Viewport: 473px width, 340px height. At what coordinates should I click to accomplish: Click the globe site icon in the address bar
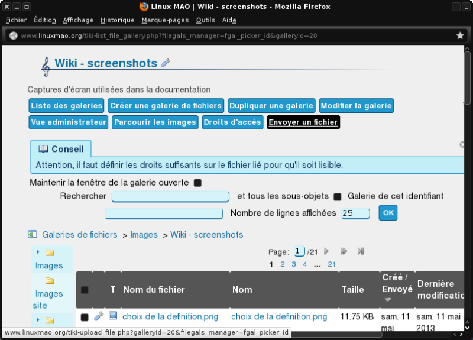pos(13,35)
